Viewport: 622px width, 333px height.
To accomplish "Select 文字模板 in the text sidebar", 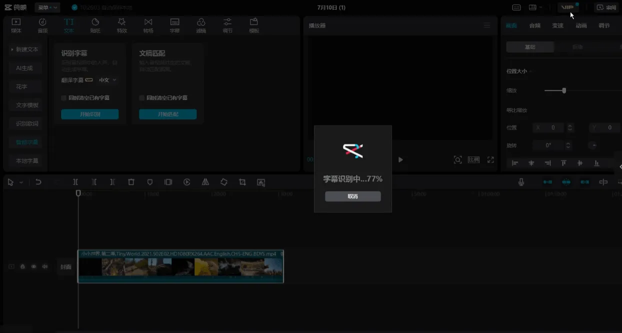I will pos(27,105).
